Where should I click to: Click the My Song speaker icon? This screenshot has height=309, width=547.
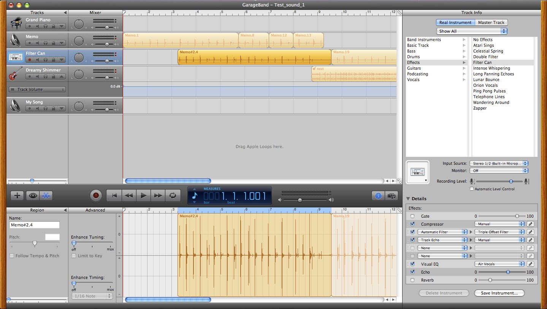pos(16,105)
